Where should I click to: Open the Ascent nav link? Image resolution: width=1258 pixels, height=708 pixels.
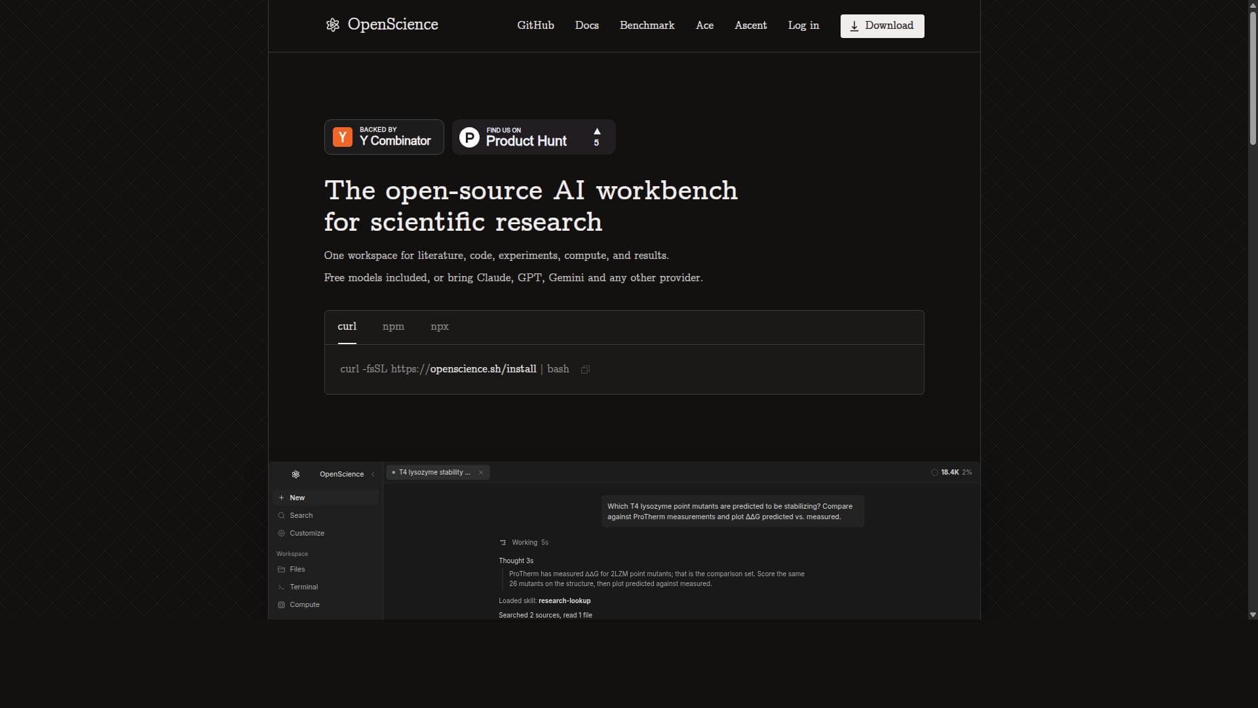click(750, 26)
